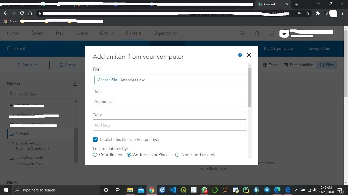This screenshot has height=195, width=348.
Task: Click the Choose File button
Action: click(107, 80)
